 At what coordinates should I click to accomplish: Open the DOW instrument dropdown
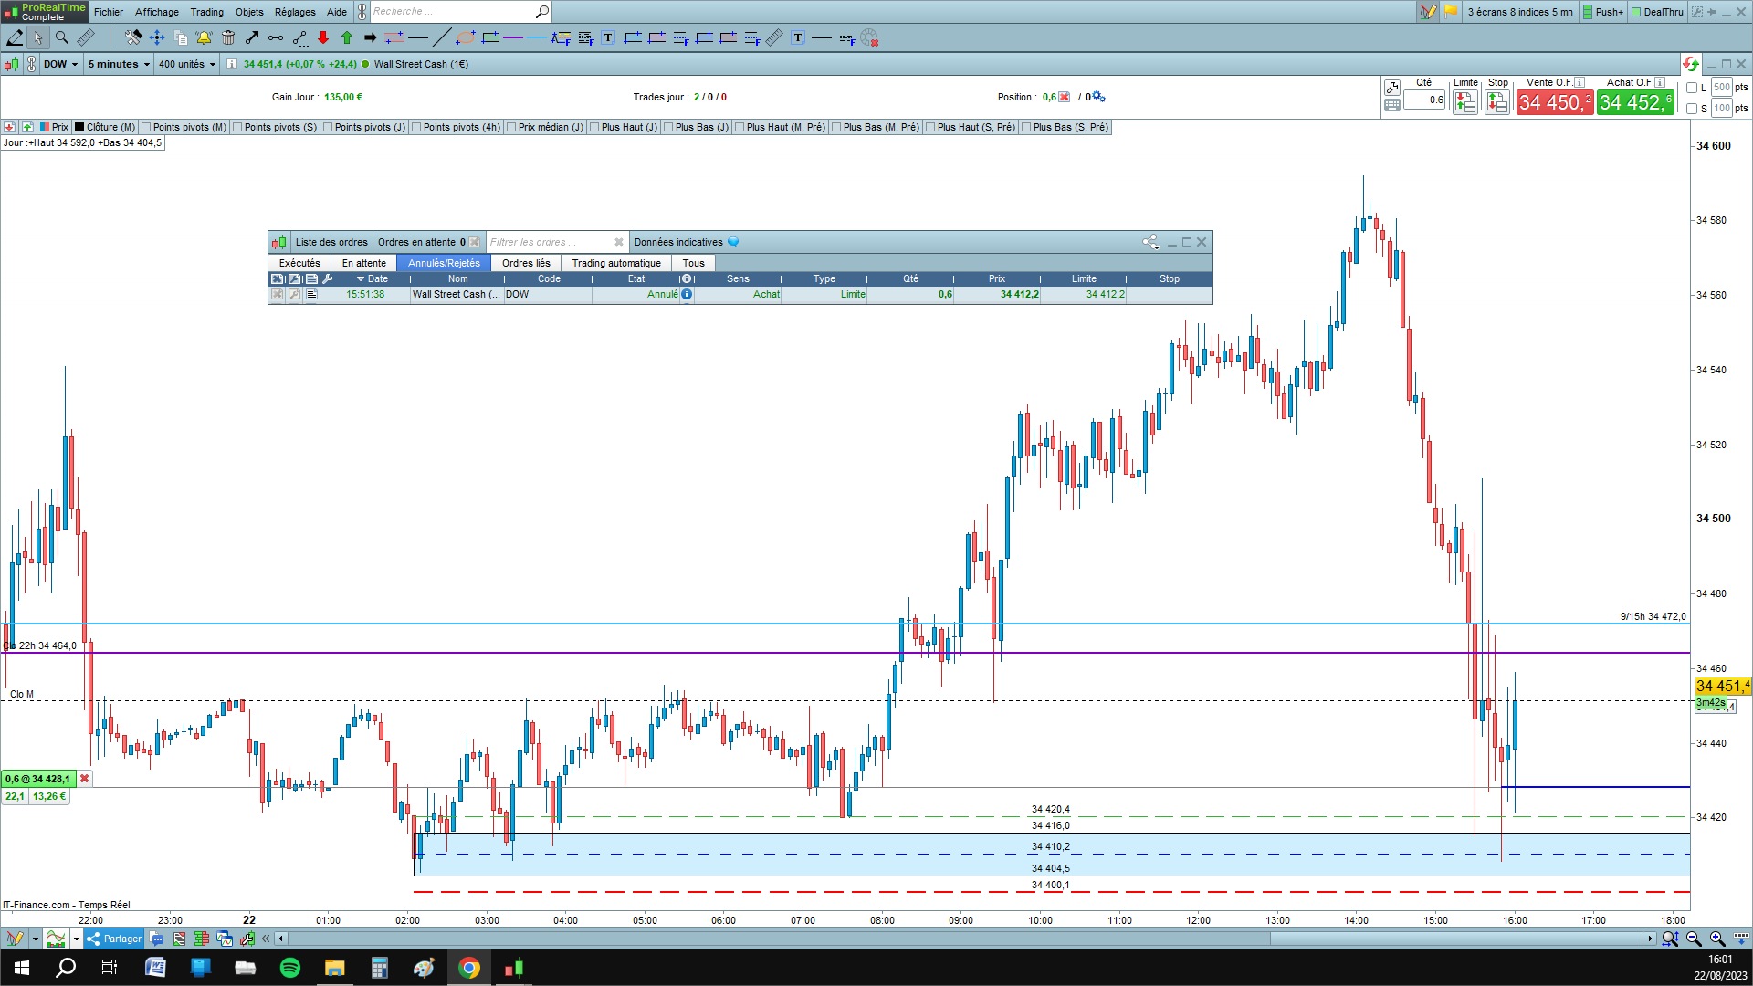point(60,64)
